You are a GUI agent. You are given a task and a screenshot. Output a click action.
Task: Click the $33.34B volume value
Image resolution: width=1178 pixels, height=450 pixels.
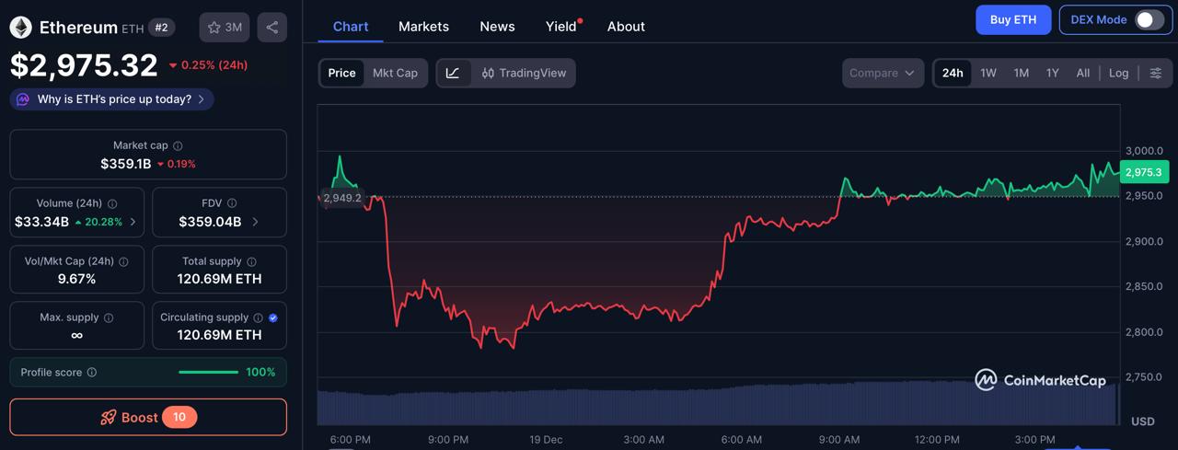41,222
